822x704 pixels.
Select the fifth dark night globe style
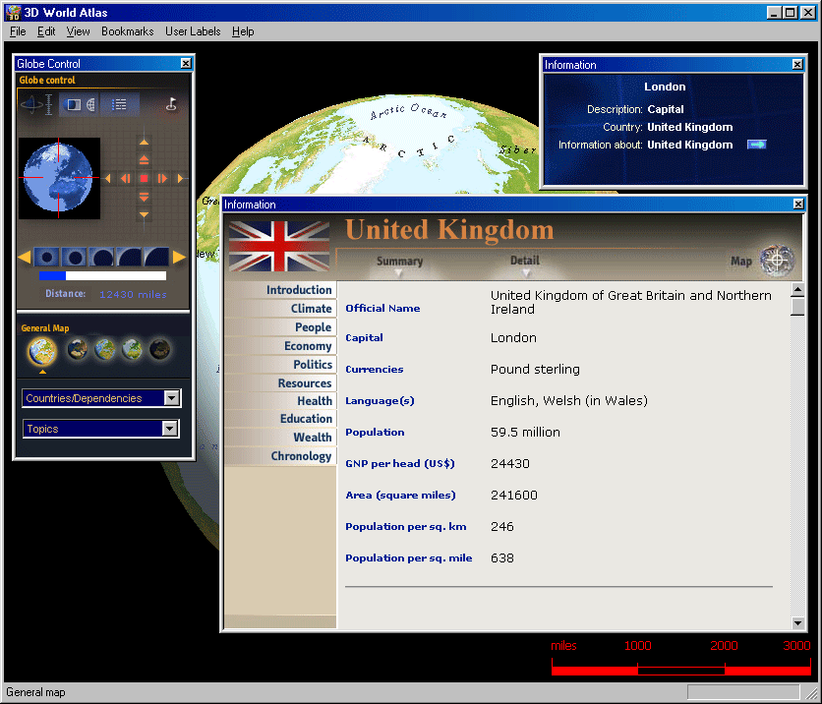point(160,350)
